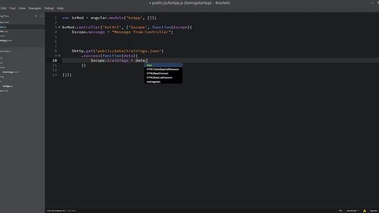Open the Help menu
This screenshot has height=213, width=379.
[x=60, y=8]
